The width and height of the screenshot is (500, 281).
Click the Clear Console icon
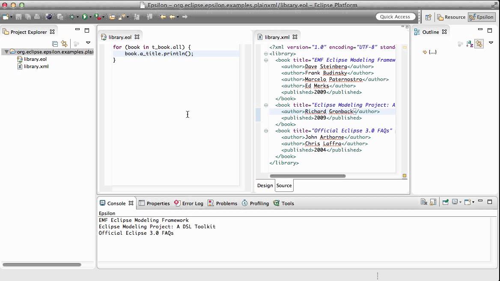tap(423, 202)
